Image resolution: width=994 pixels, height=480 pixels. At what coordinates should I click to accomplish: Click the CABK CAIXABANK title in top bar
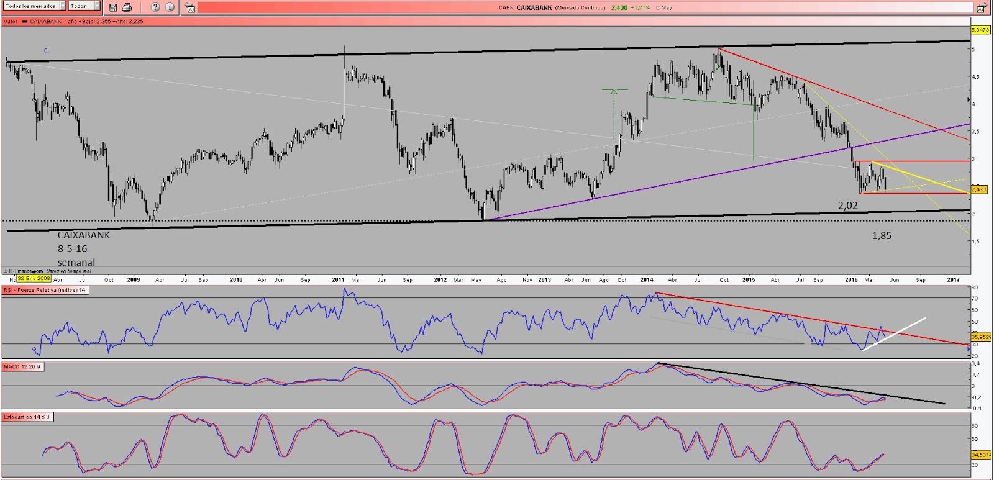(x=525, y=8)
